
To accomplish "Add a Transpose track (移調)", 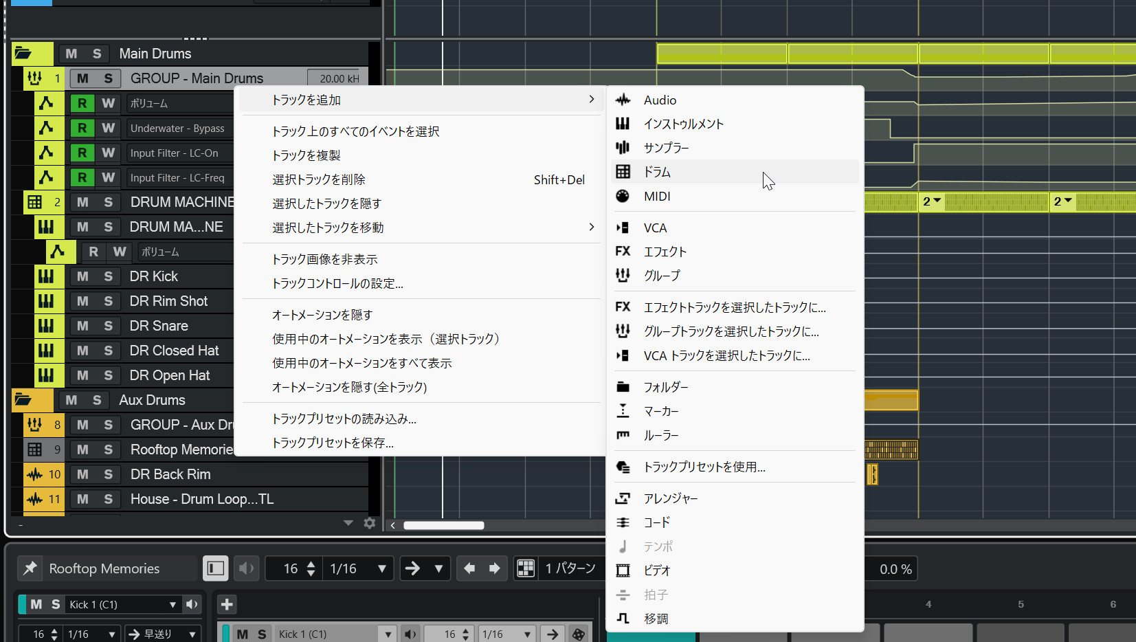I will (735, 619).
